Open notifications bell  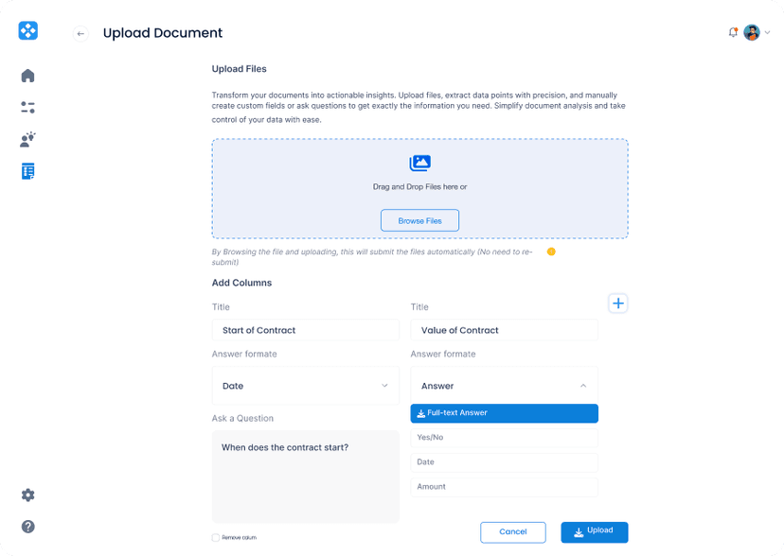[x=733, y=32]
